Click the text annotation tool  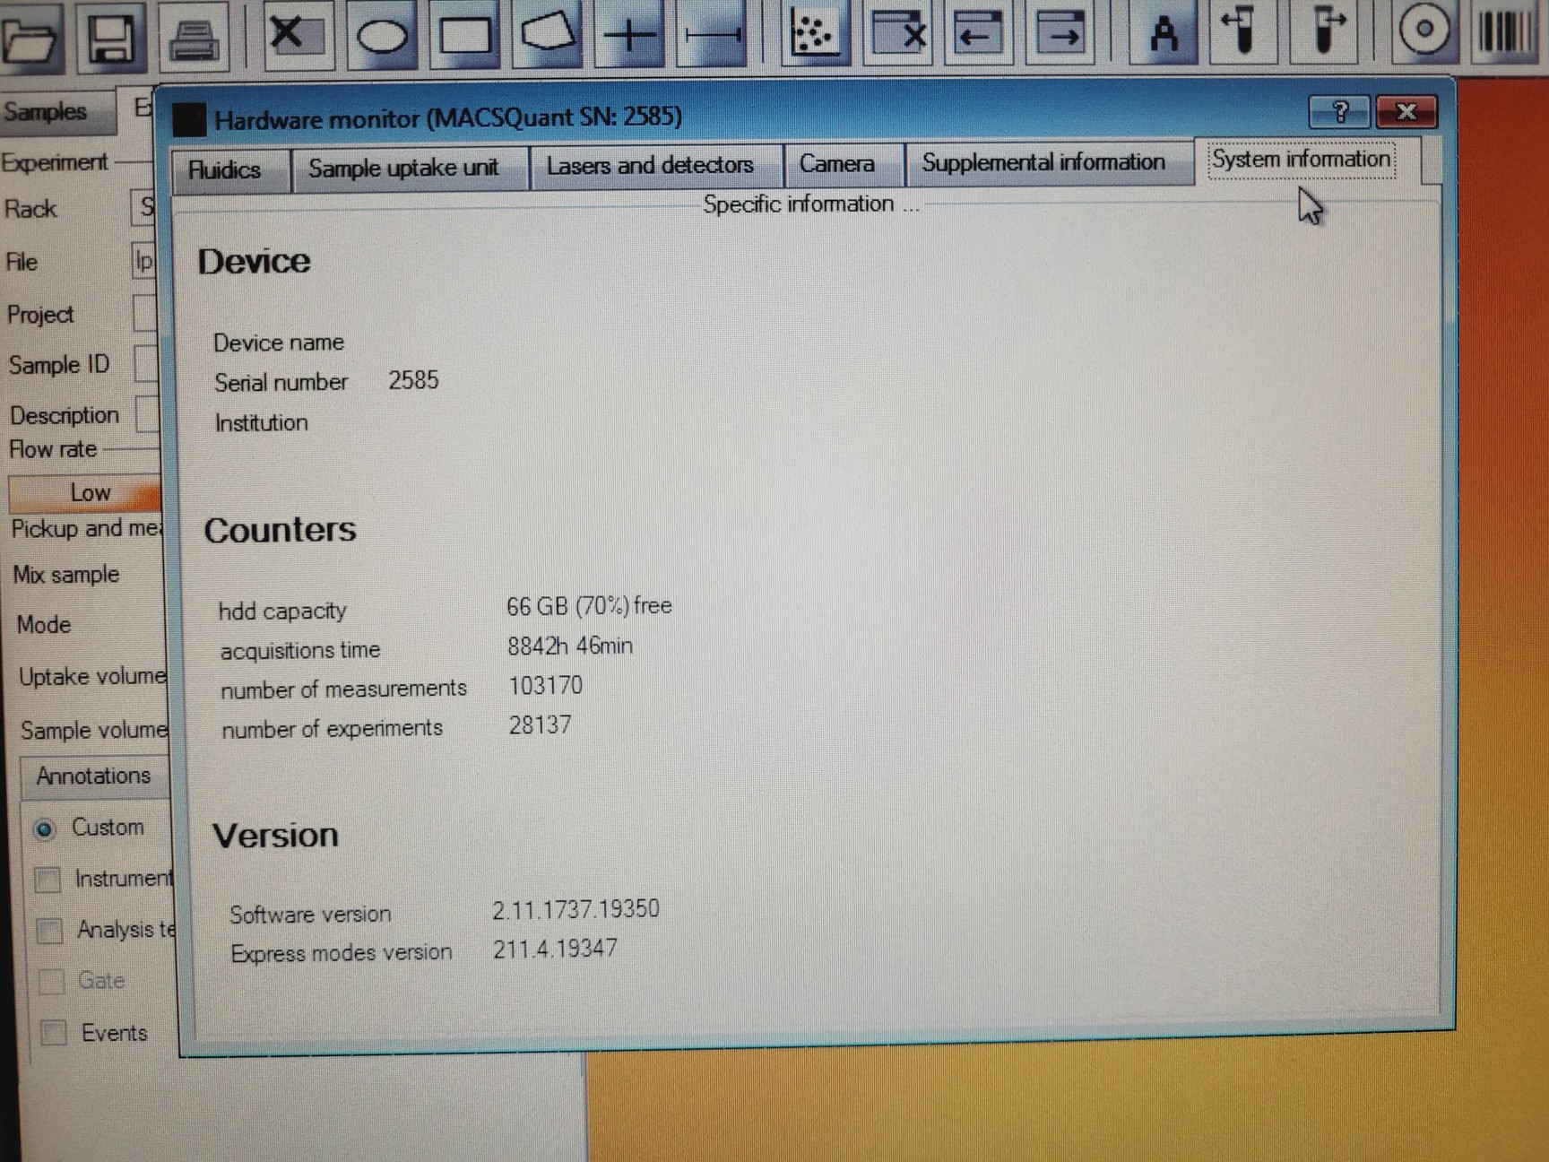click(1163, 35)
